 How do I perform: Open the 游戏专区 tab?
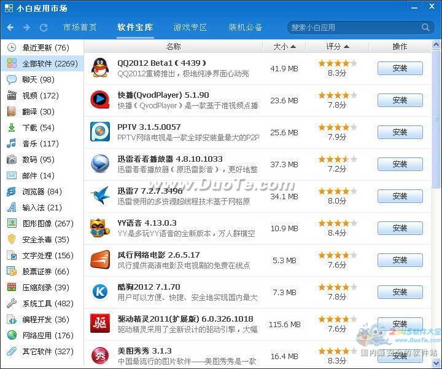(x=190, y=28)
